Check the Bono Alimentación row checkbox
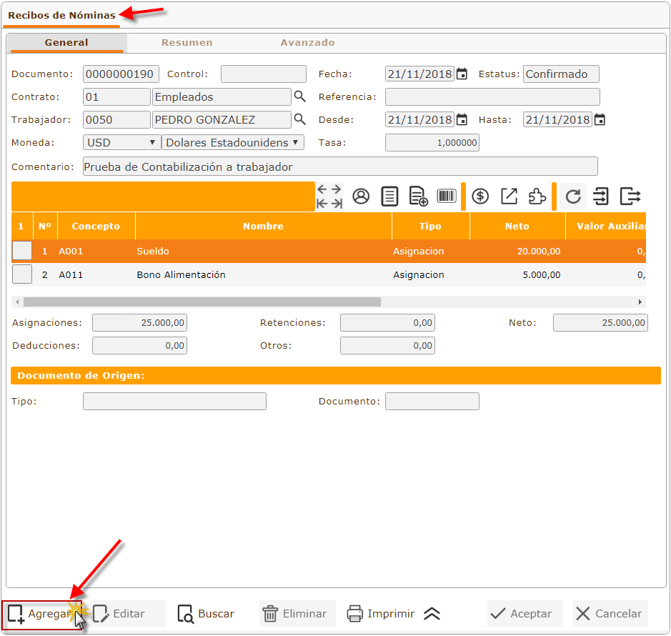The height and width of the screenshot is (636, 671). click(22, 274)
